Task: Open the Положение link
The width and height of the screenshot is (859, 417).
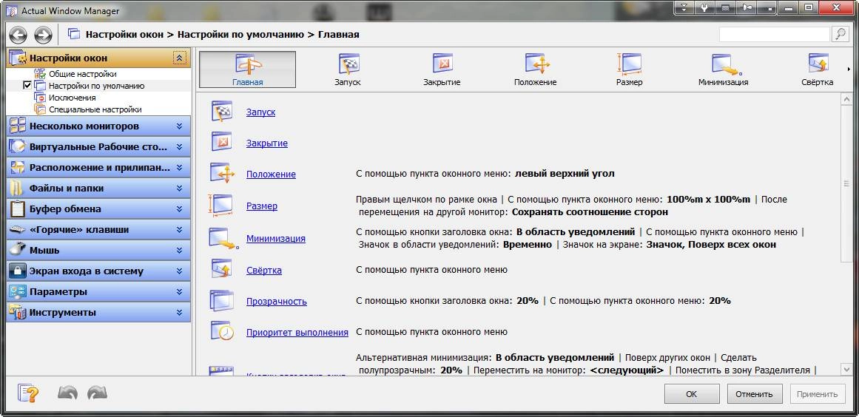Action: click(271, 174)
